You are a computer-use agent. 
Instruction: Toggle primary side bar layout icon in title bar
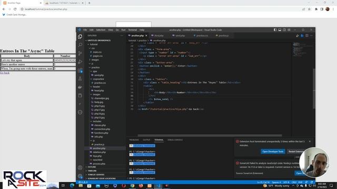click(x=275, y=30)
